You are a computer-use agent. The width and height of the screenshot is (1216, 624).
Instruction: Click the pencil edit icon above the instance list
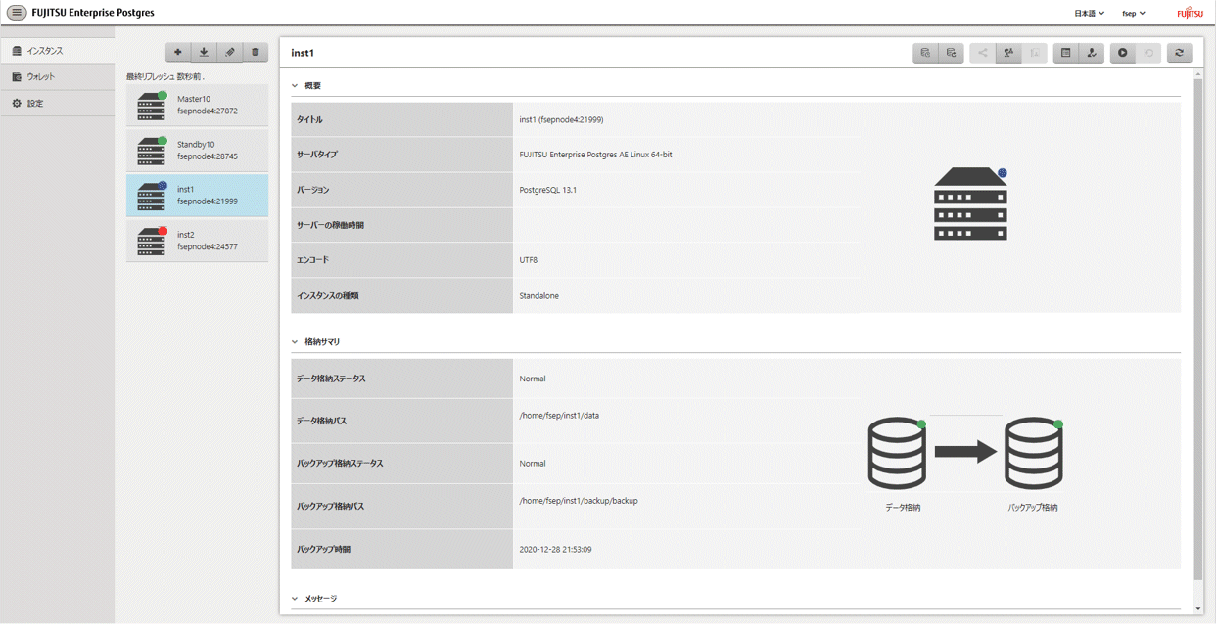pyautogui.click(x=230, y=52)
